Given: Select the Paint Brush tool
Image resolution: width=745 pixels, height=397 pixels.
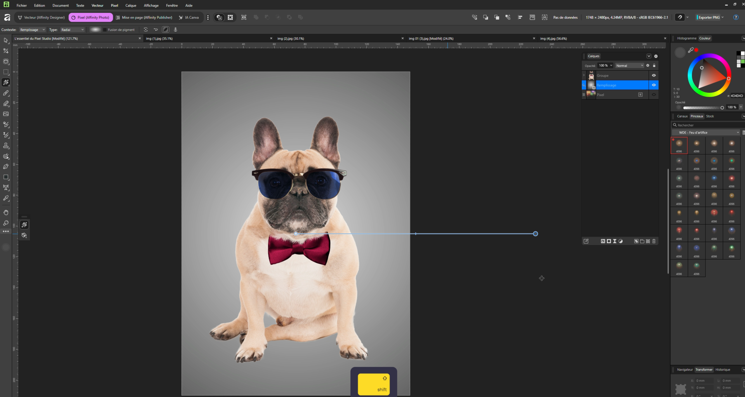Looking at the screenshot, I should 6,93.
